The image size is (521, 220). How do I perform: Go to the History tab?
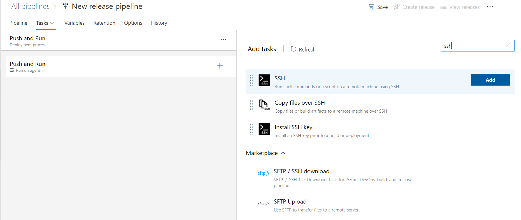pos(159,23)
